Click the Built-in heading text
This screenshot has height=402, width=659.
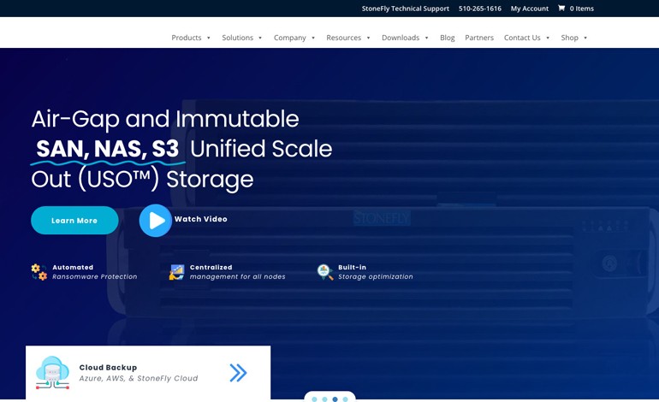click(353, 267)
